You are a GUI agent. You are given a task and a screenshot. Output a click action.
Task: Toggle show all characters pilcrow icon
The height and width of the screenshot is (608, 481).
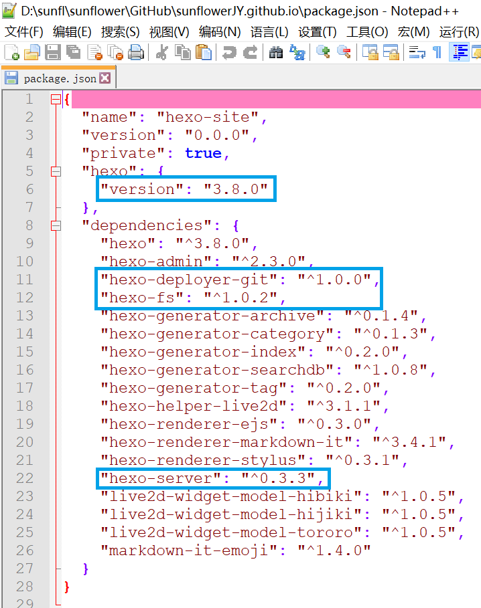pyautogui.click(x=437, y=52)
